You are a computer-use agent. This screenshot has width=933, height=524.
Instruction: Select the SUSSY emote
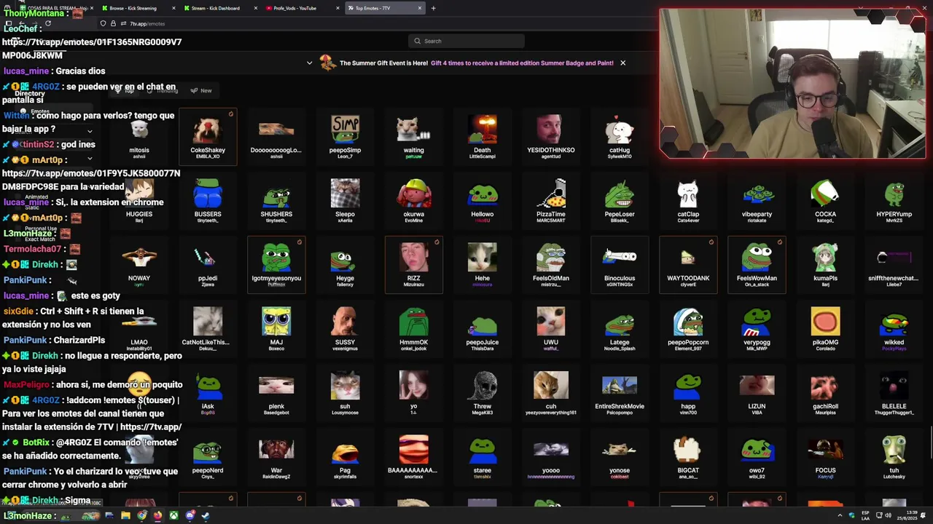(x=345, y=329)
